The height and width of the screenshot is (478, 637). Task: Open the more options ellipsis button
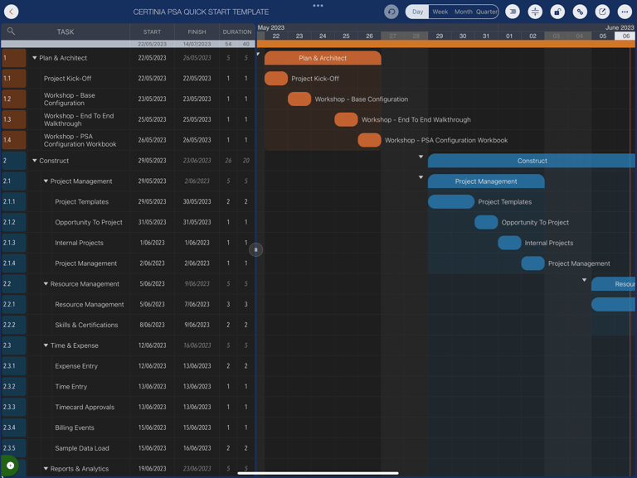625,12
